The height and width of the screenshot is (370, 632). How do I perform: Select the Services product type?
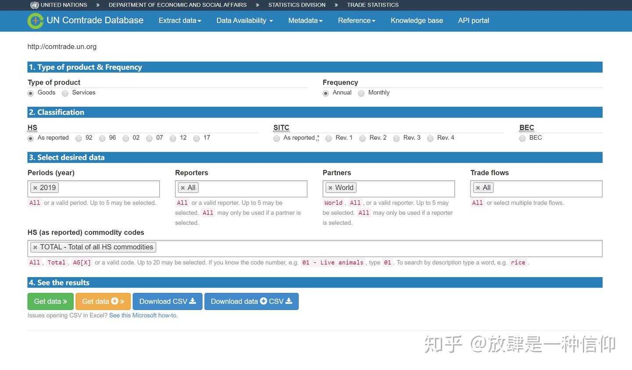65,93
